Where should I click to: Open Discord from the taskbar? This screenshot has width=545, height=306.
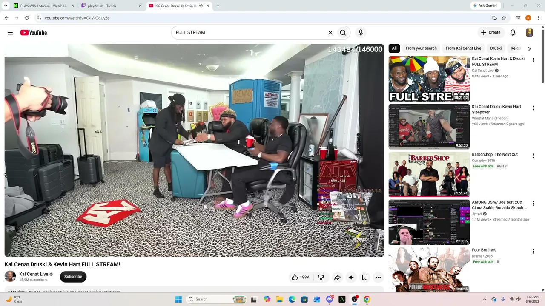click(x=330, y=299)
